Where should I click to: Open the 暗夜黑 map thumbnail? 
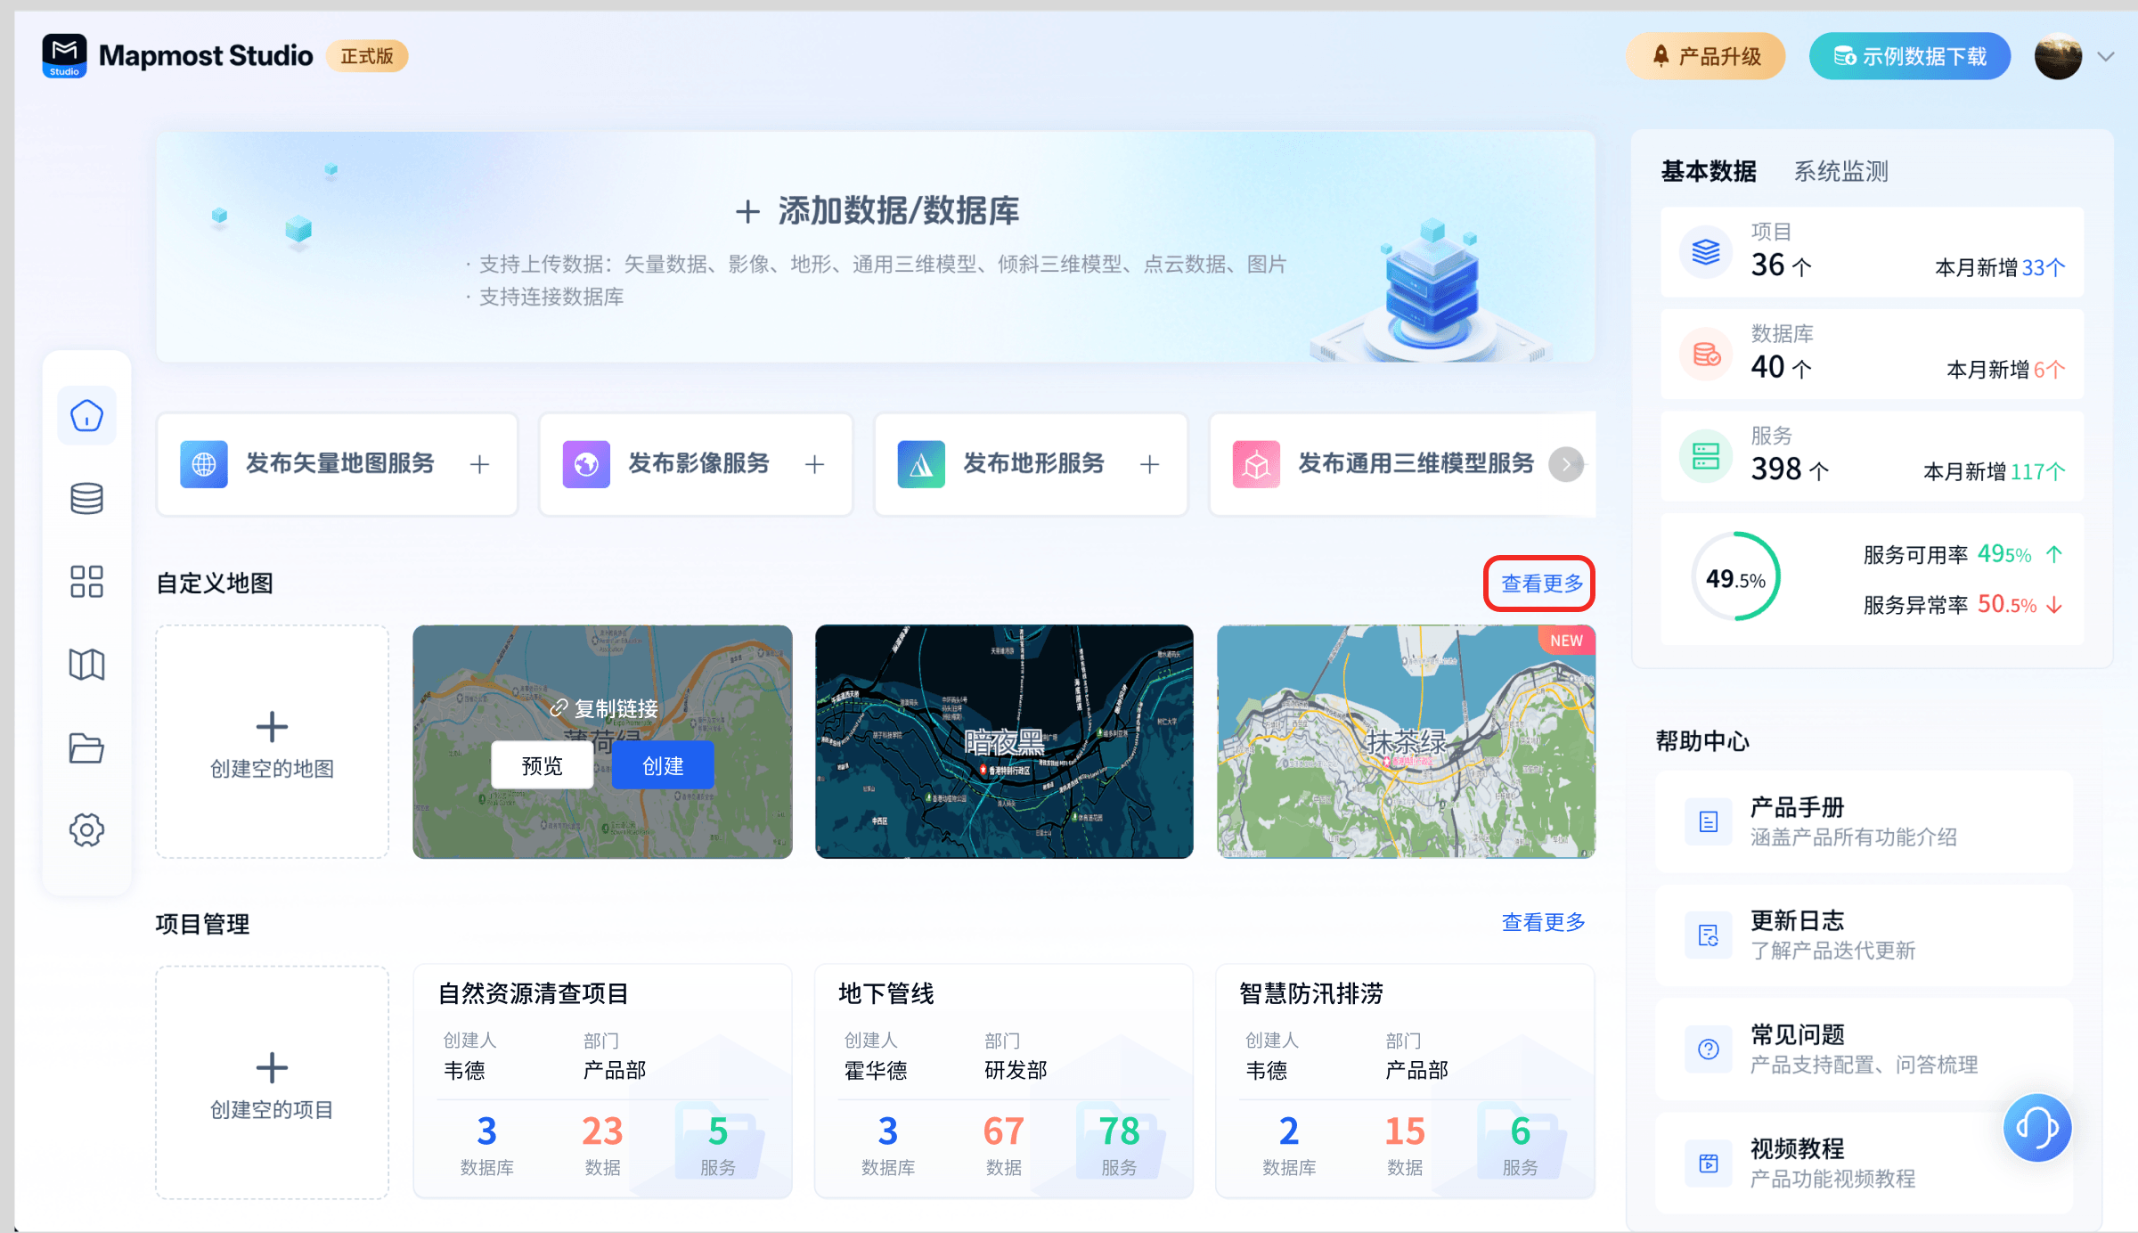tap(1004, 741)
